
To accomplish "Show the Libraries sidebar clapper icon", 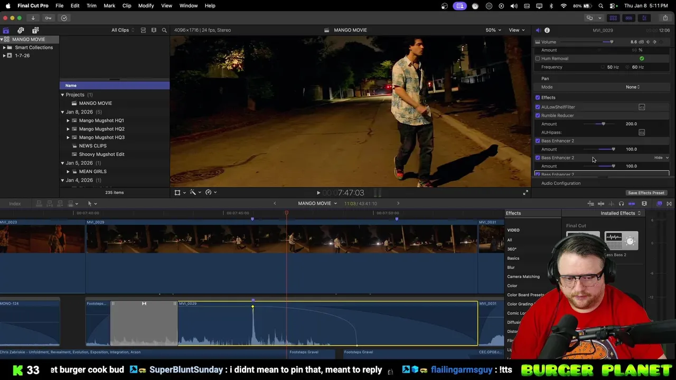I will click(6, 30).
